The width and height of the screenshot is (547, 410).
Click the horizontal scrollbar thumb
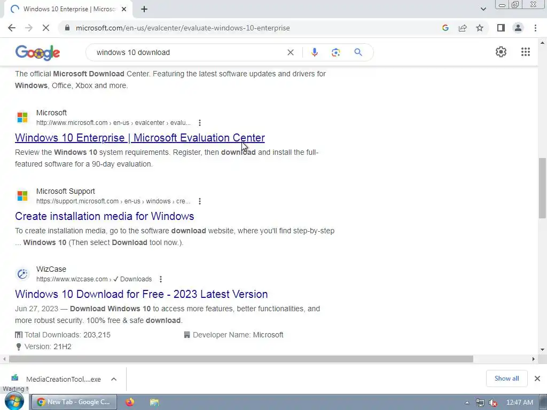point(241,359)
